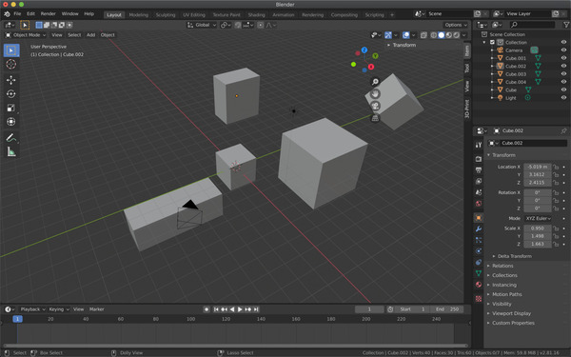571x357 pixels.
Task: Toggle camera view icon in viewport
Action: [375, 106]
